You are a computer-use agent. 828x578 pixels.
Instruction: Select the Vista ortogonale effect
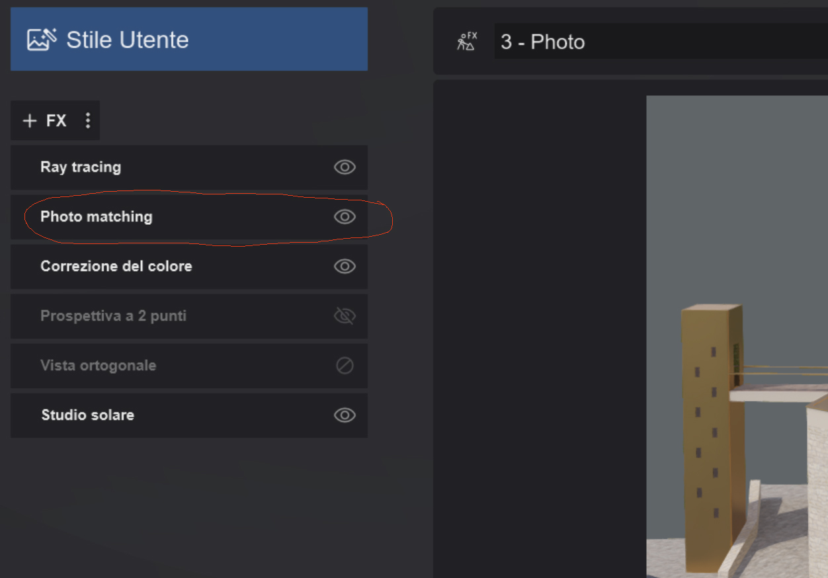(189, 366)
